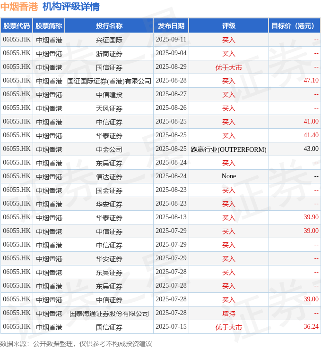321x348 pixels.
Task: Select target price 41.40
Action: (x=311, y=135)
